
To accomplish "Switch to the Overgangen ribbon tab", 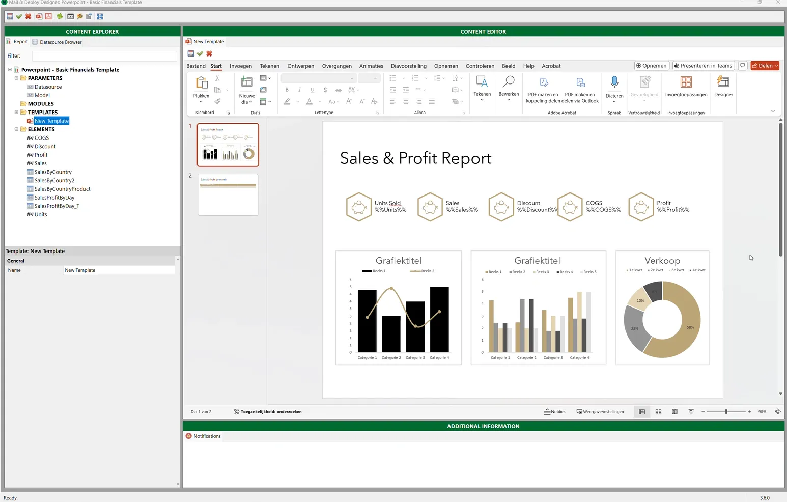I will click(337, 66).
